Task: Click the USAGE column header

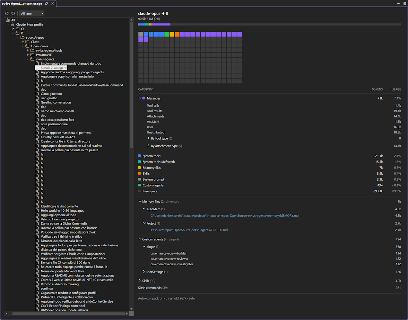Action: pos(396,89)
